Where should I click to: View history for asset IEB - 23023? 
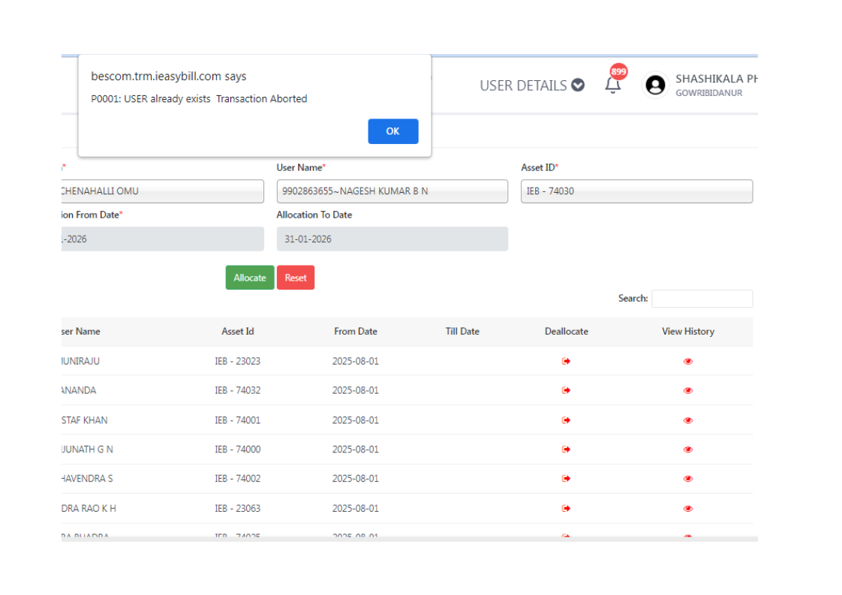click(x=687, y=361)
